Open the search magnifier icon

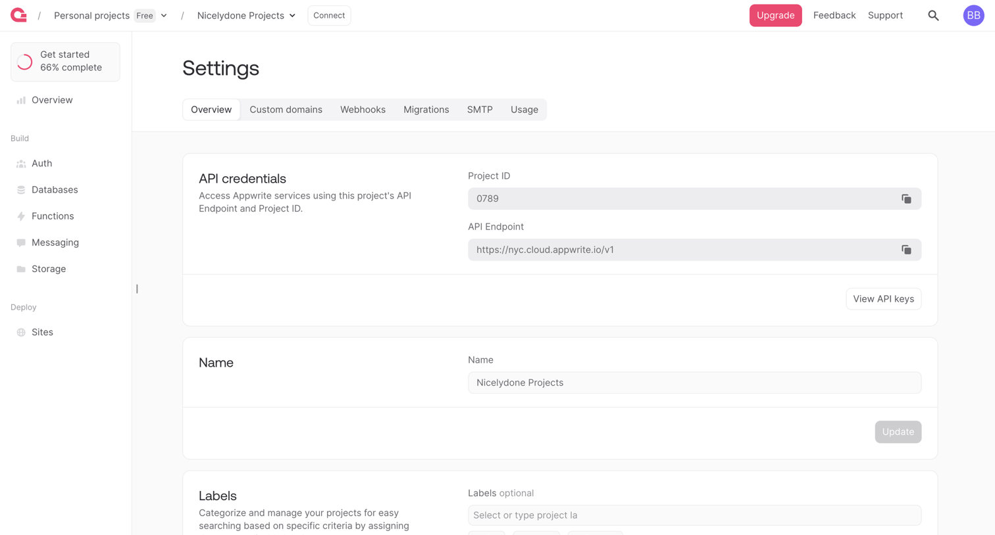(933, 15)
